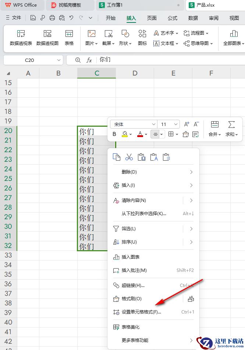Viewport: 245px width, 350px height.
Task: Open the 找稻壳模板 tab
Action: click(70, 5)
